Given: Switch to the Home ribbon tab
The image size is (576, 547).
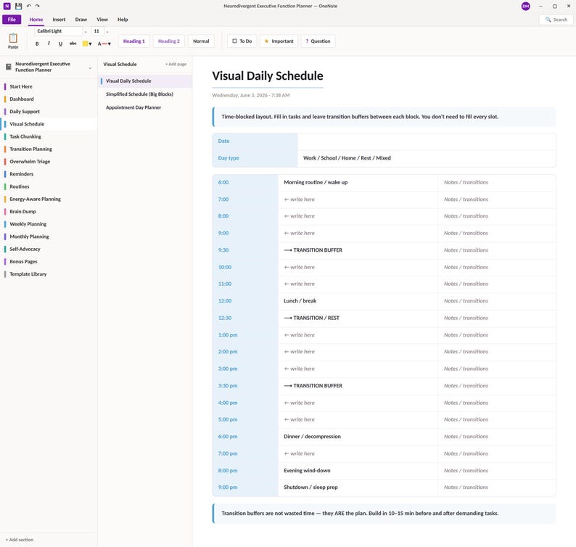Looking at the screenshot, I should point(36,20).
